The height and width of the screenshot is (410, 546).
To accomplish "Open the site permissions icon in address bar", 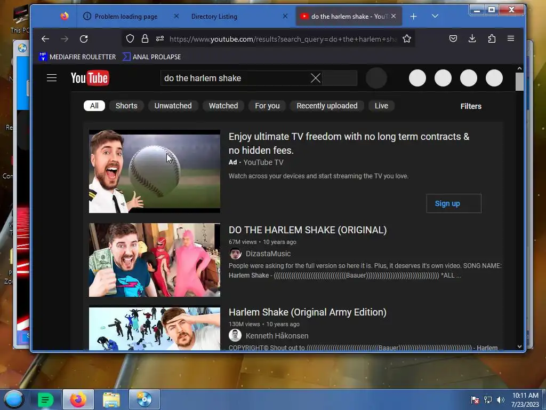I will tap(160, 38).
